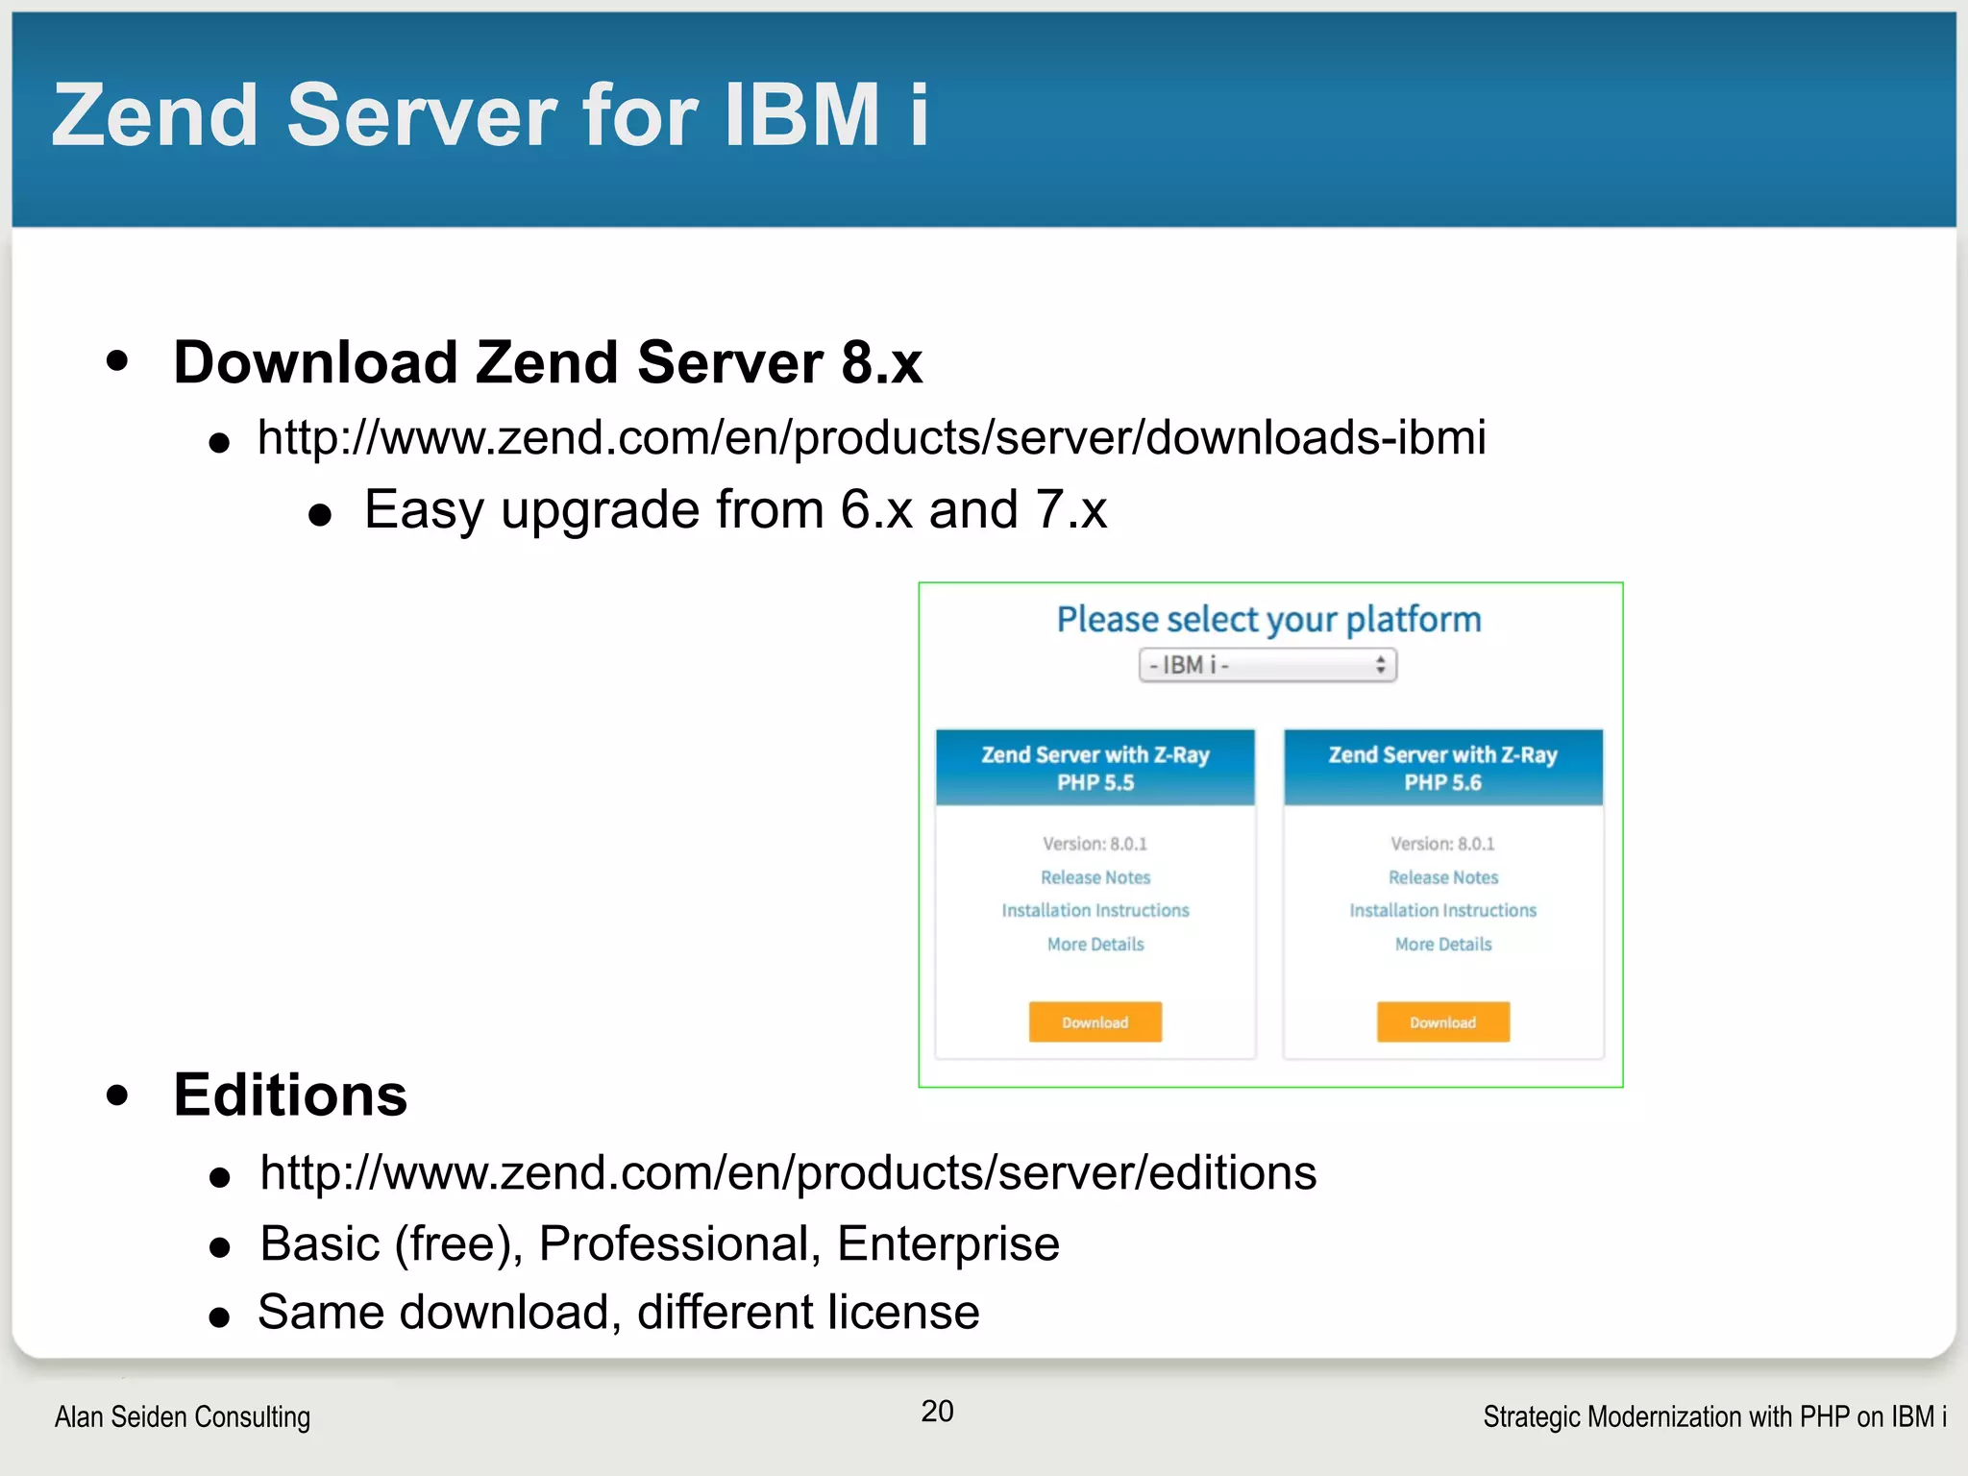Viewport: 1968px width, 1476px height.
Task: Select the Zend Server PHP 5.6 card header
Action: (x=1443, y=768)
